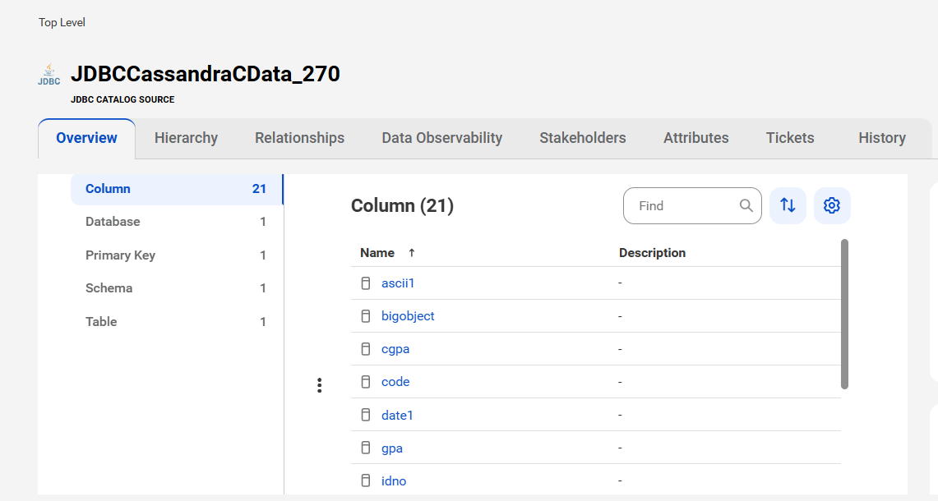
Task: Open the cgpa column link
Action: [x=395, y=349]
